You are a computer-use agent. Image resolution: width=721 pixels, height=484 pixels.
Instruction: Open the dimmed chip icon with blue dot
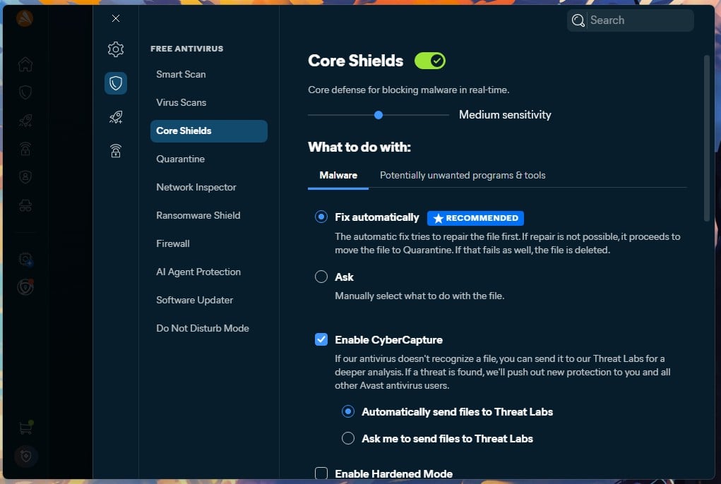pyautogui.click(x=25, y=260)
